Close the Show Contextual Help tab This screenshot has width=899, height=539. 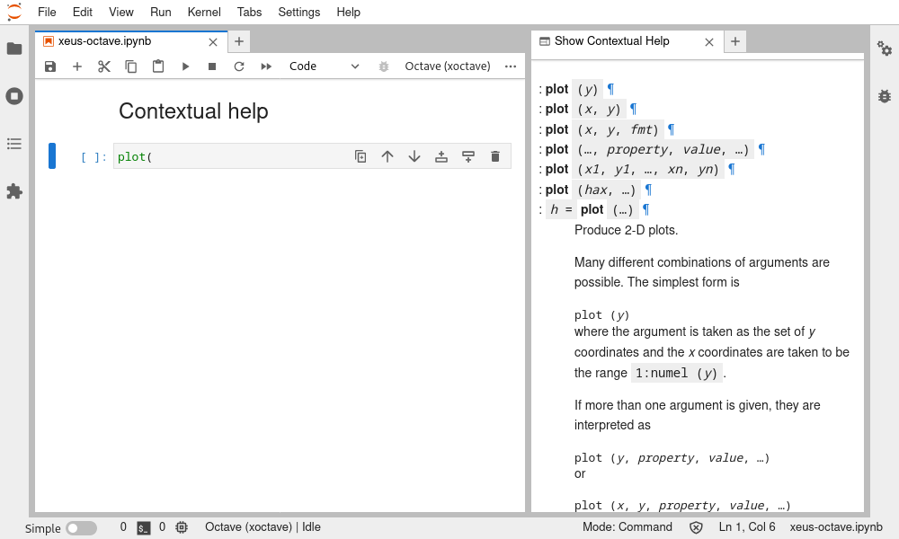709,42
